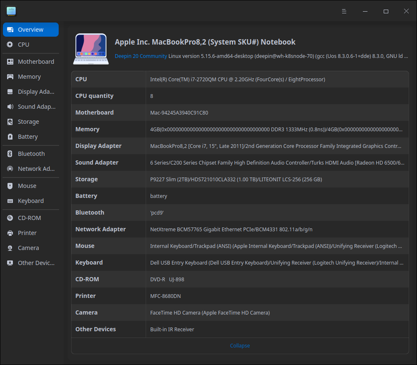Select the Storage category icon
This screenshot has height=365, width=417.
tap(10, 122)
